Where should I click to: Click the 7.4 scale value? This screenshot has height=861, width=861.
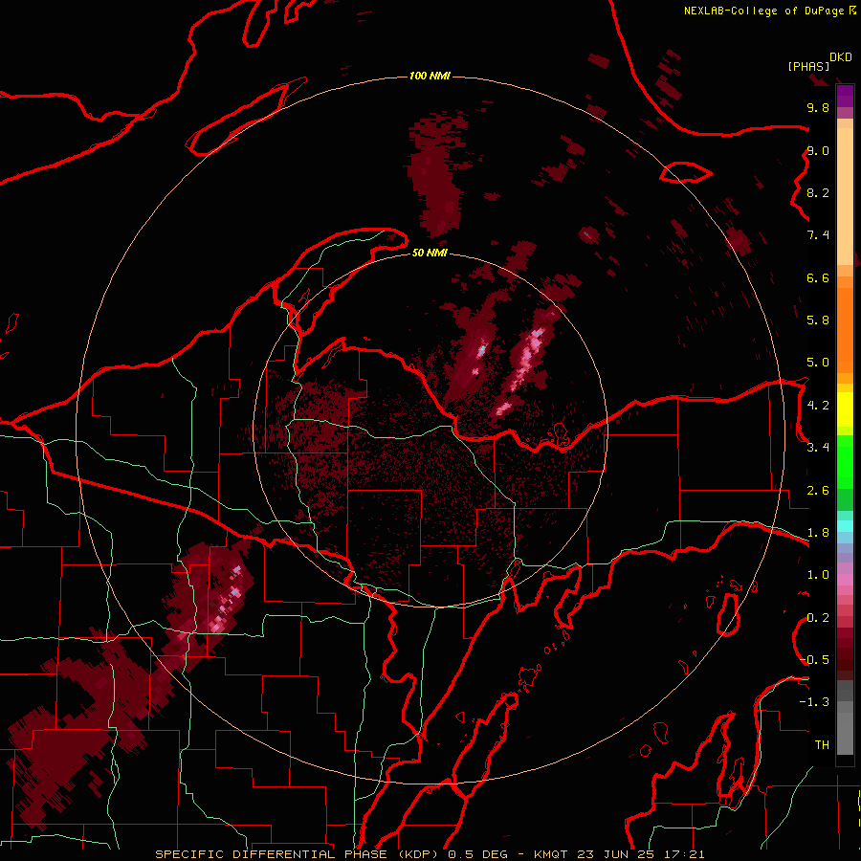818,235
